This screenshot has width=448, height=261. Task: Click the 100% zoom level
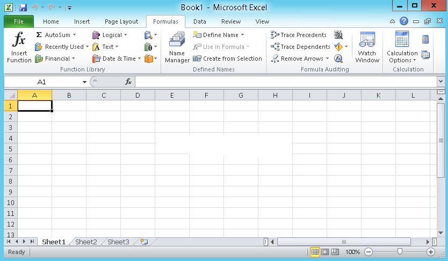pos(352,252)
